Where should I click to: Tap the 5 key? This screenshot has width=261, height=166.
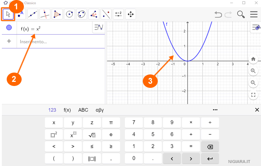153,135
